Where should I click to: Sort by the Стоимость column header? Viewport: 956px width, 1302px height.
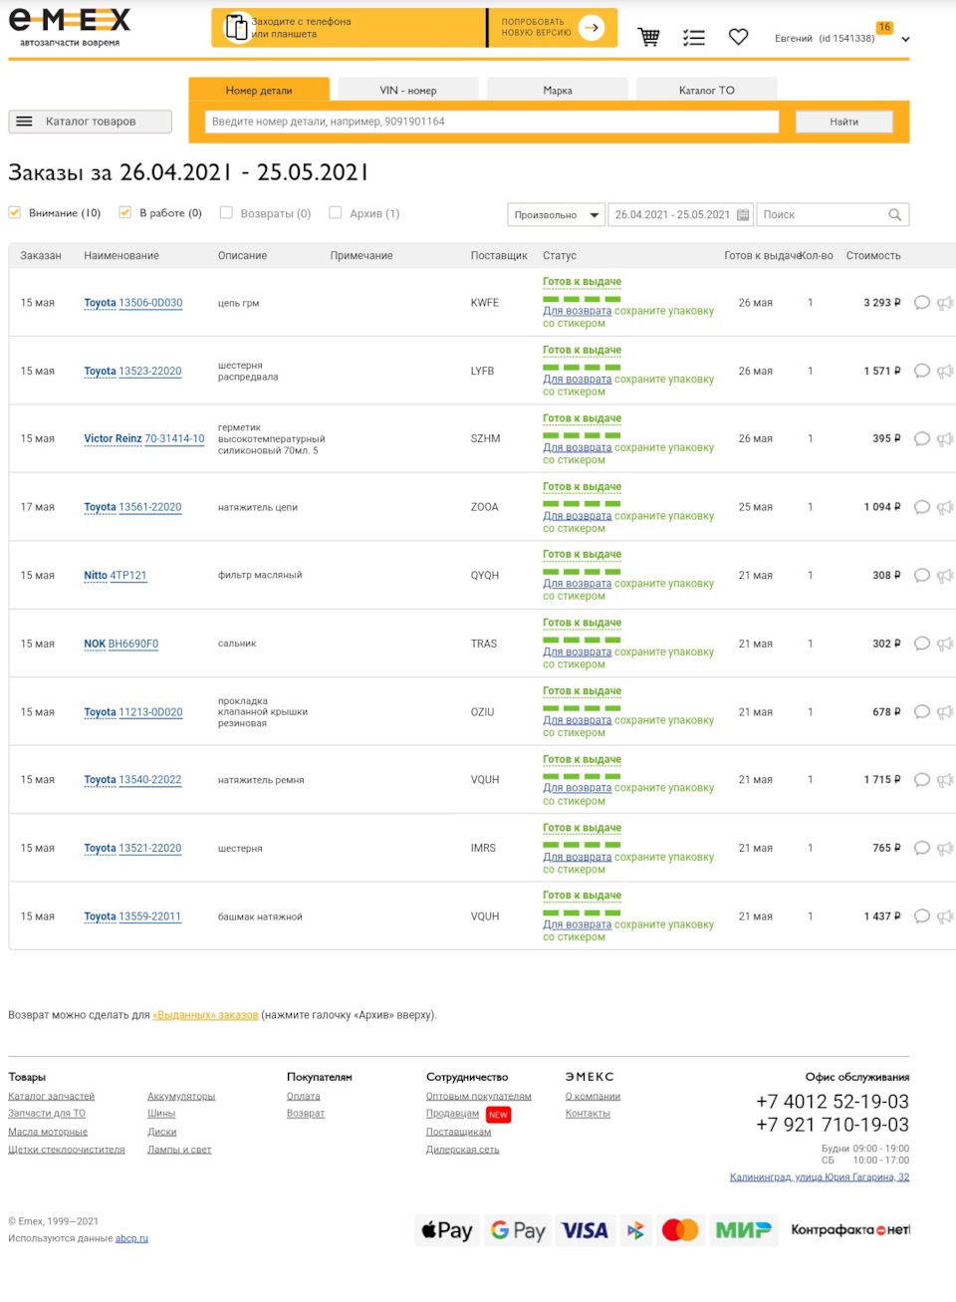[873, 256]
